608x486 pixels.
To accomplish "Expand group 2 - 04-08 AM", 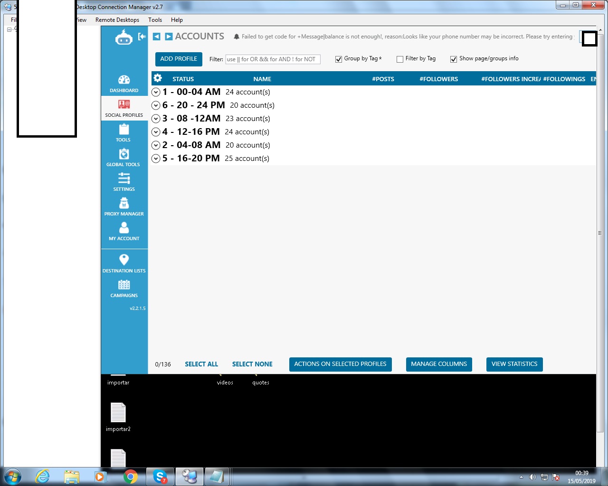I will (156, 145).
